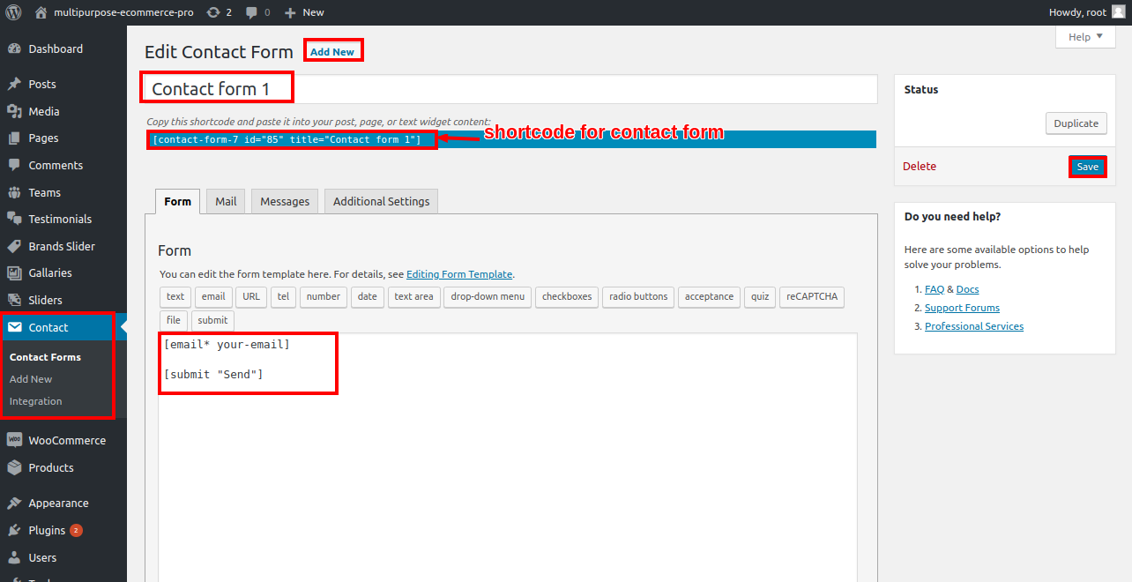
Task: Click the Products box icon
Action: (x=14, y=467)
